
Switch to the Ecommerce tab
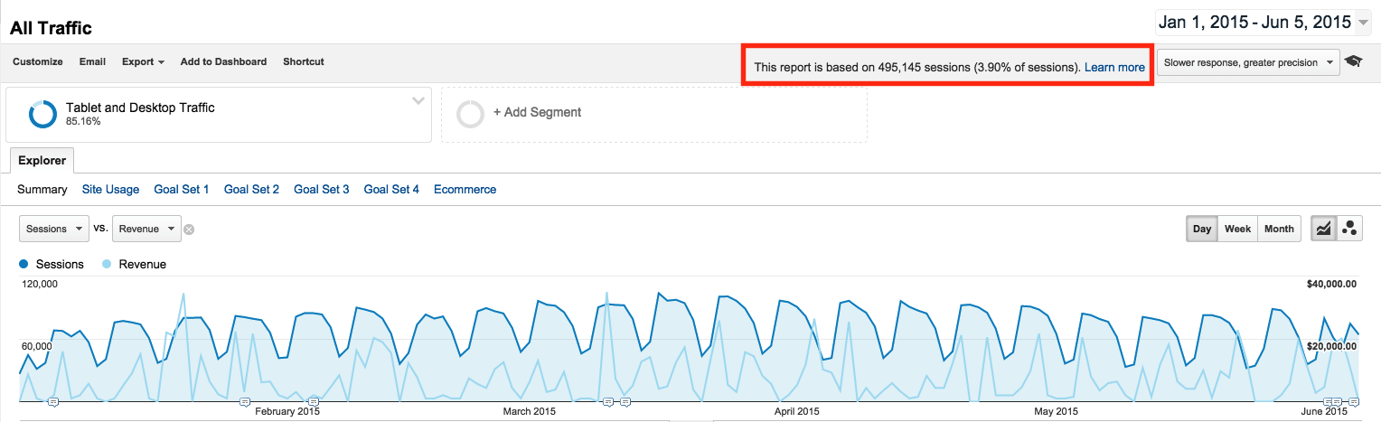pos(465,190)
